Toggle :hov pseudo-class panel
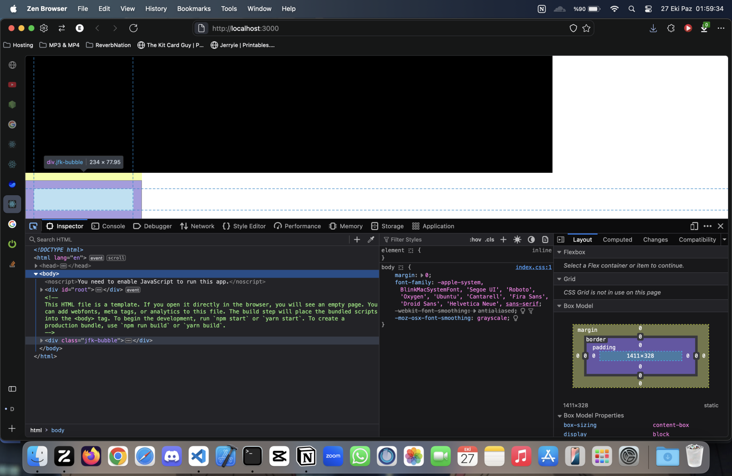Screen dimensions: 732x476 [475, 239]
